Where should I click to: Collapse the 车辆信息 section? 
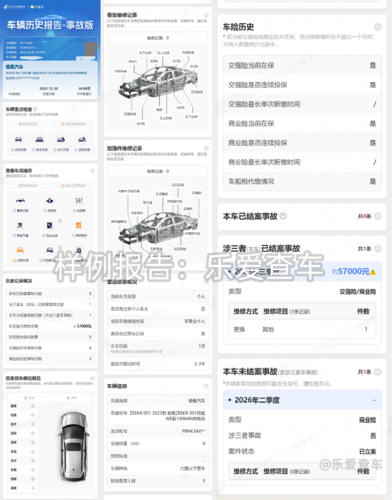coord(206,386)
